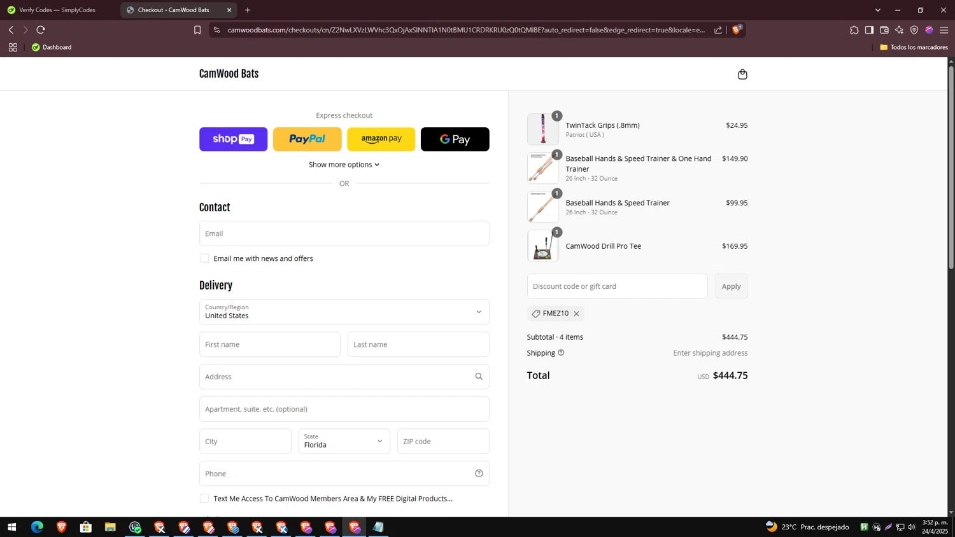Check Email me with news and offers
Image resolution: width=955 pixels, height=537 pixels.
204,258
